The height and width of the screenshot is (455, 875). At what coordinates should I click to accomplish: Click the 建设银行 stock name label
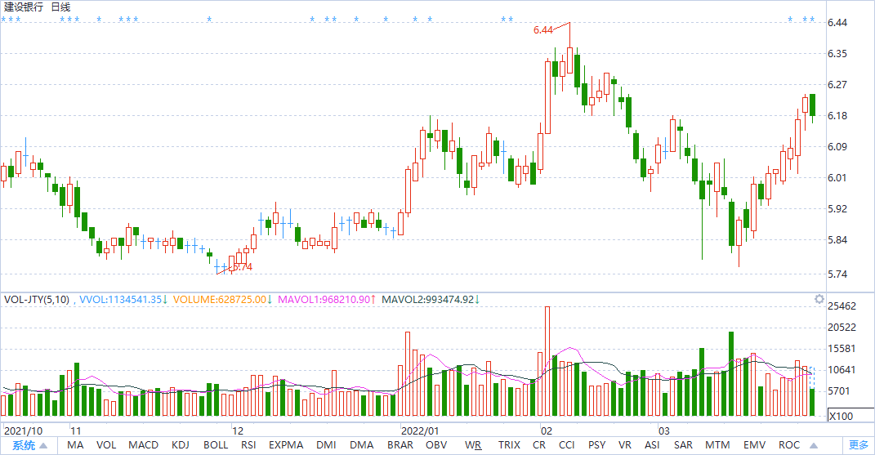(24, 7)
